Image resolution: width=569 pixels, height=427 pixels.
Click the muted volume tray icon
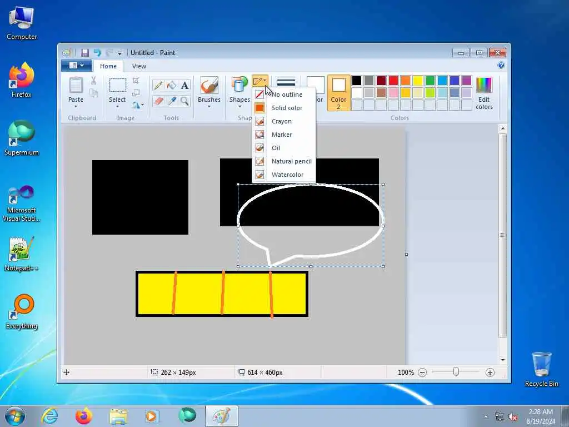click(x=513, y=417)
